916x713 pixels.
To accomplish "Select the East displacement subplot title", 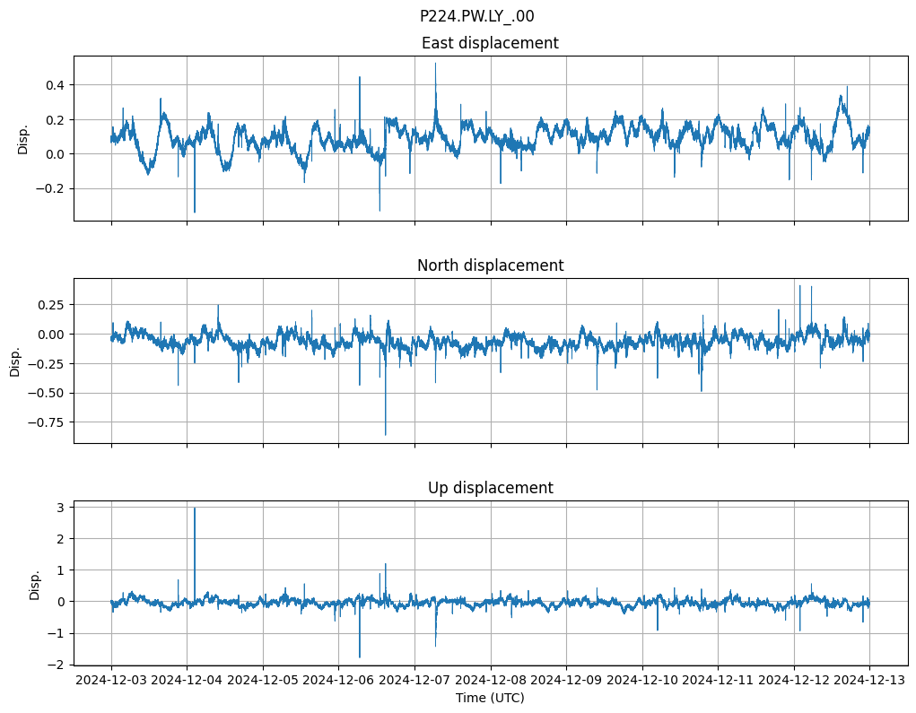I will [489, 43].
